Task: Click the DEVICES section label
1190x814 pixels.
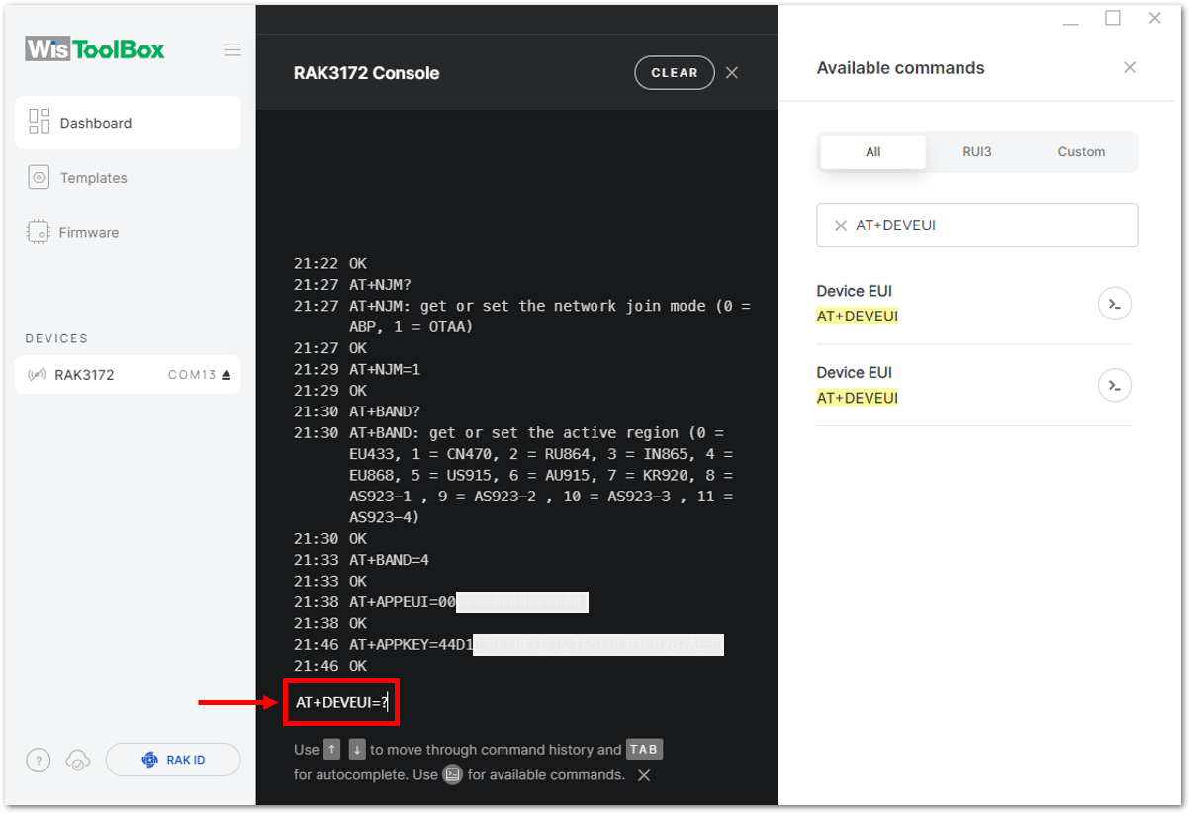Action: tap(56, 338)
